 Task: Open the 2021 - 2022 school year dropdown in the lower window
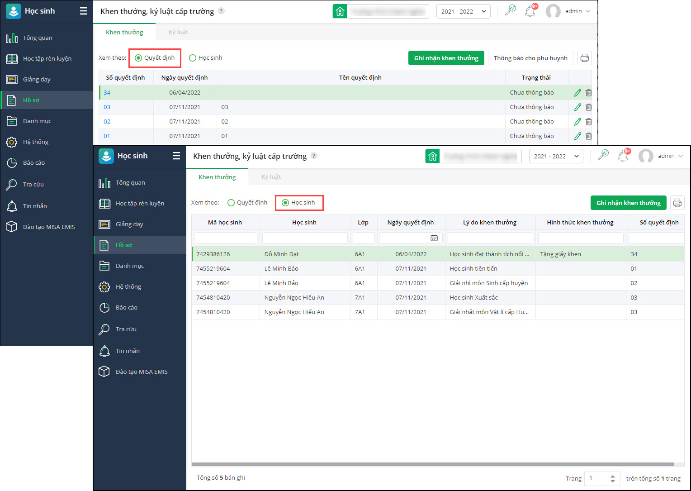pos(556,156)
